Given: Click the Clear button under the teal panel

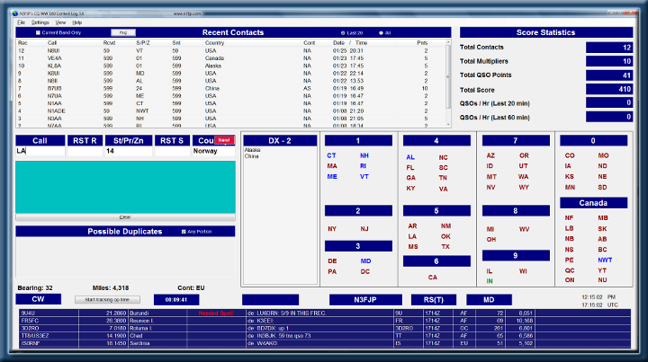Looking at the screenshot, I should coord(126,216).
